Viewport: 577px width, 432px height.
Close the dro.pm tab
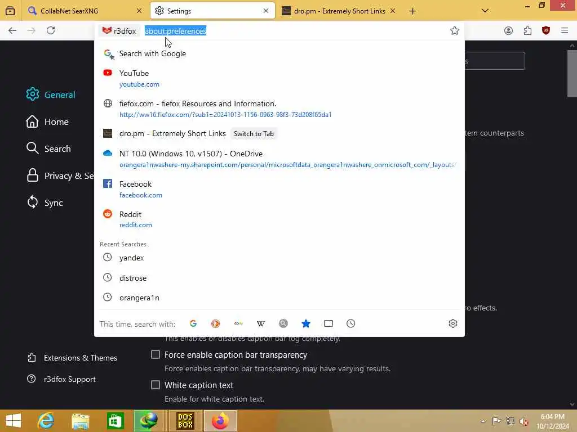click(393, 11)
